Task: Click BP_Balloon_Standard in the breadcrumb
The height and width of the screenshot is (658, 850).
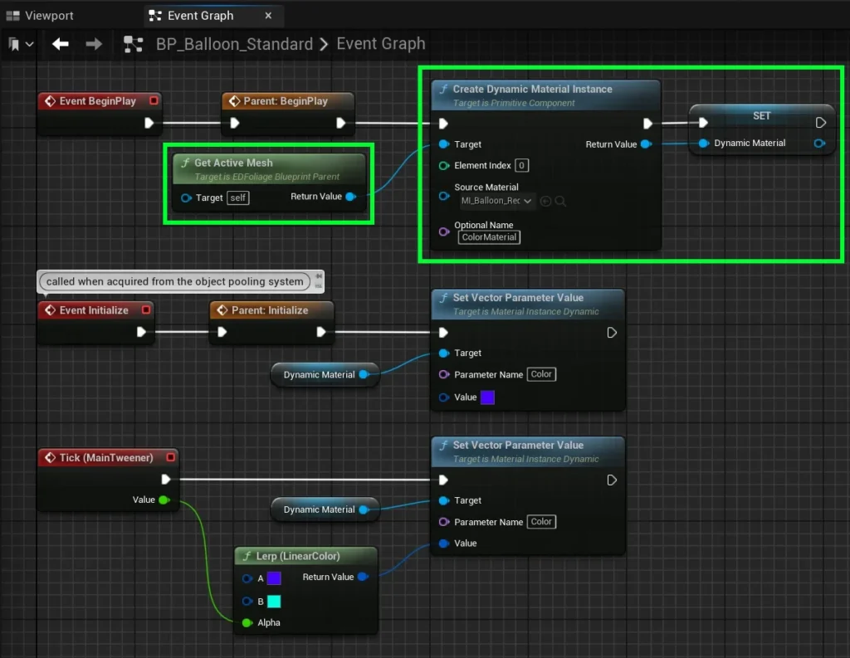Action: pyautogui.click(x=234, y=44)
